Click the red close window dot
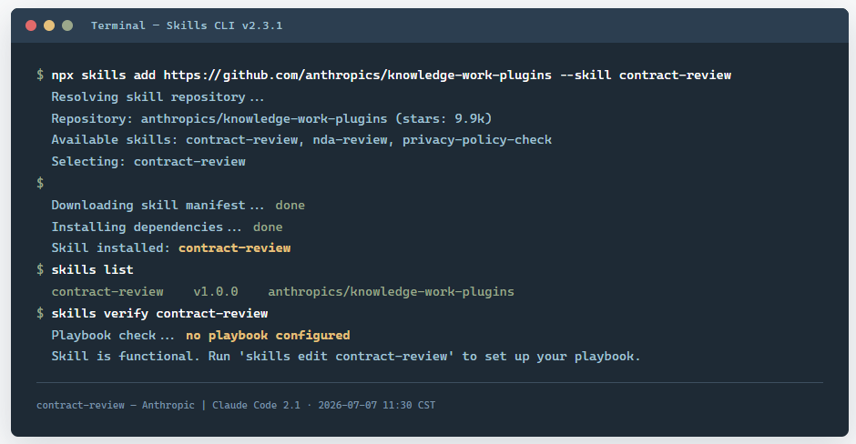Viewport: 856px width, 444px height. coord(31,25)
